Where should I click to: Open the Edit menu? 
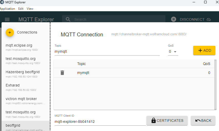pos(21,9)
